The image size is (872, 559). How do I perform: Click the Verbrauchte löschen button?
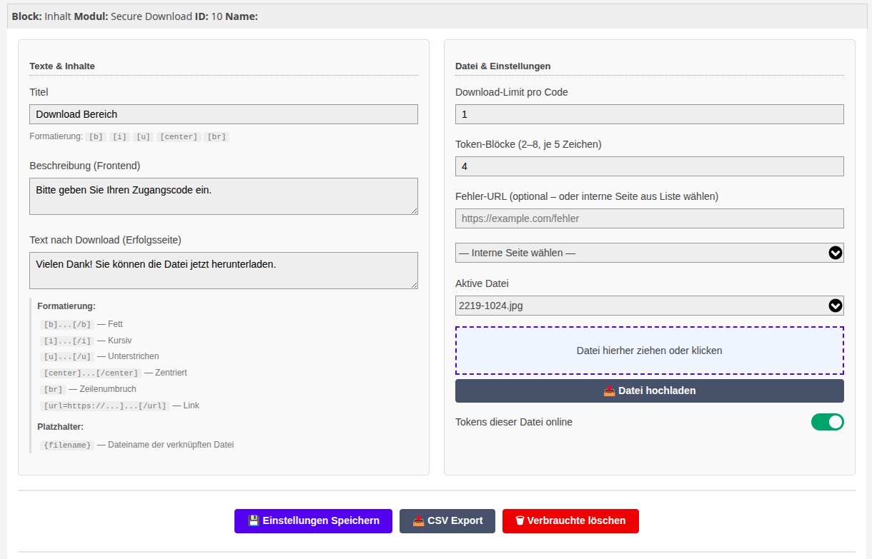[570, 521]
